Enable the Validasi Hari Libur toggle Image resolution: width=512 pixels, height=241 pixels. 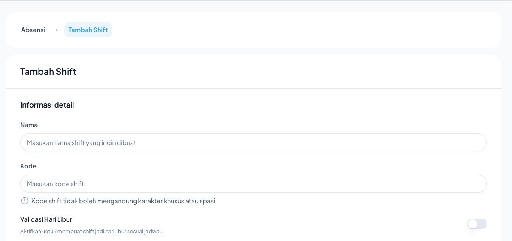477,224
